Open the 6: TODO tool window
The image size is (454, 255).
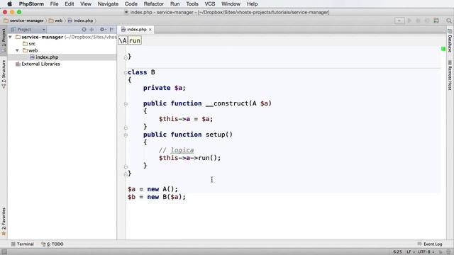coord(52,244)
